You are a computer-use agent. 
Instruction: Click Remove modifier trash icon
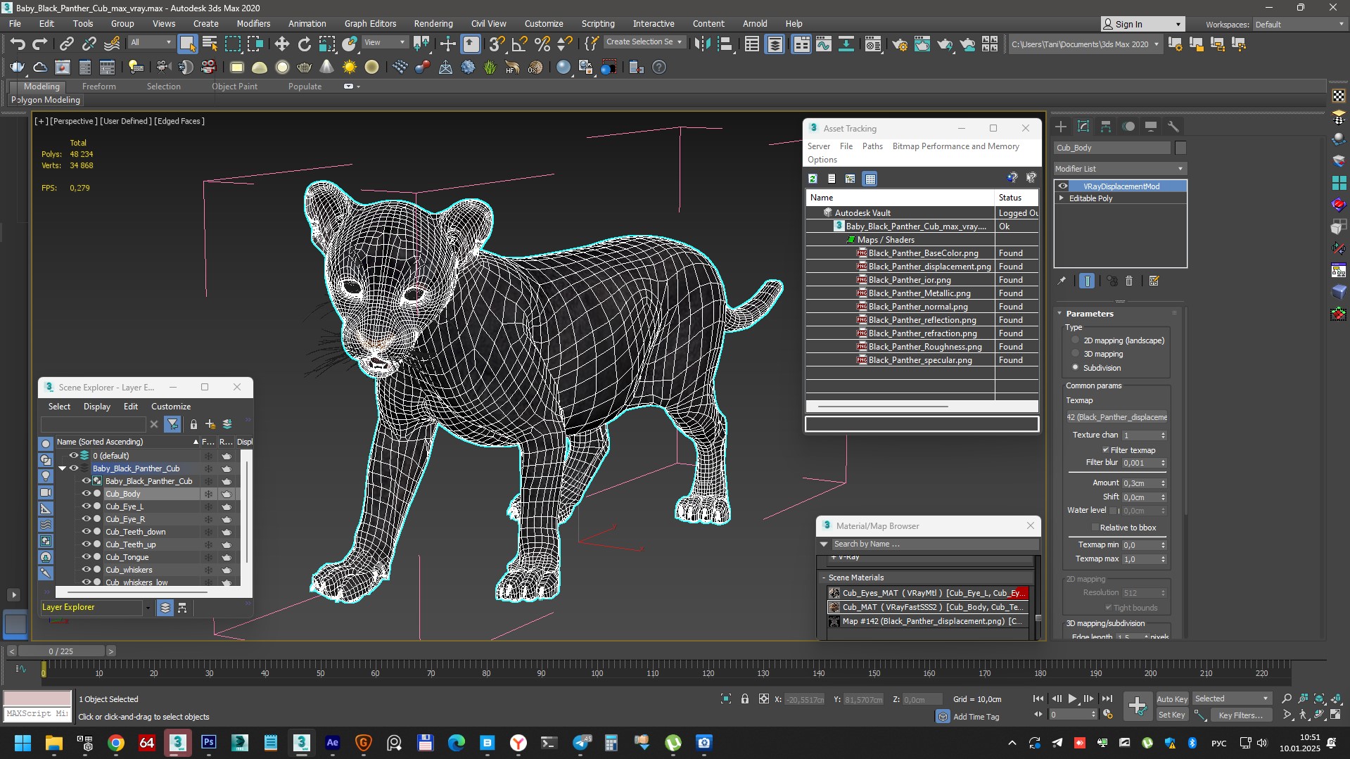[1129, 281]
